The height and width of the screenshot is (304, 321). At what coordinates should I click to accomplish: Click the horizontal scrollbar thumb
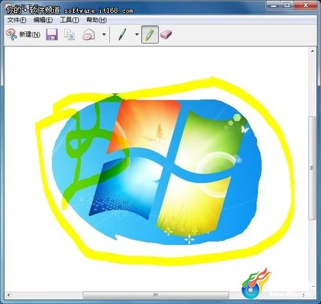pos(156,295)
